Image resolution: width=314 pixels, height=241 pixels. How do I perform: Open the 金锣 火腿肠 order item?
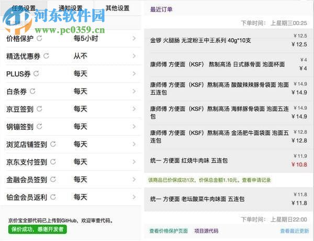[x=229, y=40]
